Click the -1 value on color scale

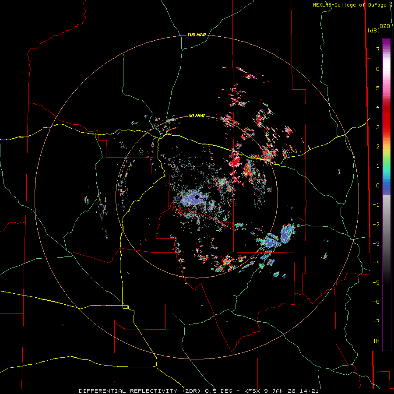[x=376, y=205]
